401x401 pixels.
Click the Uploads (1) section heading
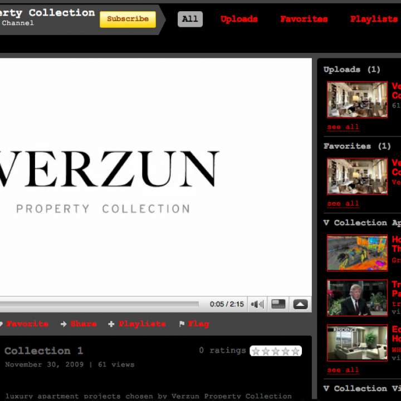pyautogui.click(x=351, y=70)
